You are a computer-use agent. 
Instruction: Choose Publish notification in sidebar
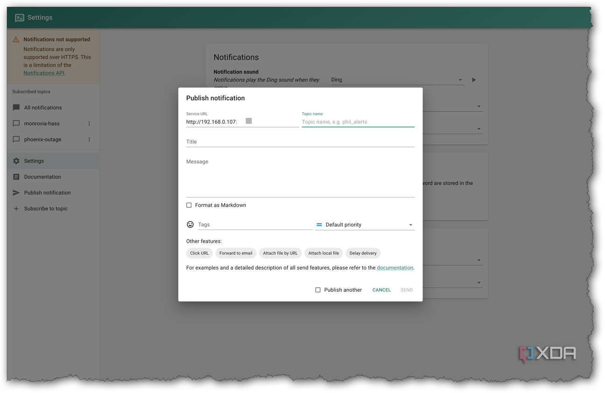tap(53, 193)
